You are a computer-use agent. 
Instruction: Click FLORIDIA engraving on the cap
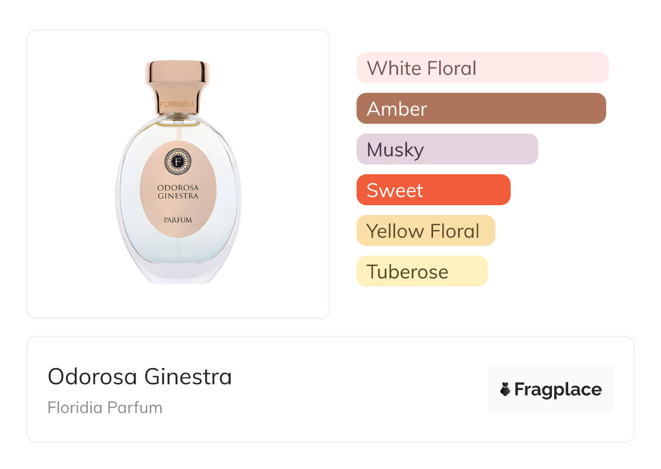178,103
